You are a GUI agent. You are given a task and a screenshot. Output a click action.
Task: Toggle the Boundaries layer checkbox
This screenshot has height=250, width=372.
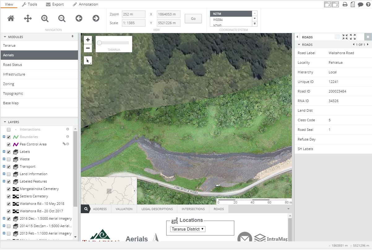click(x=9, y=137)
